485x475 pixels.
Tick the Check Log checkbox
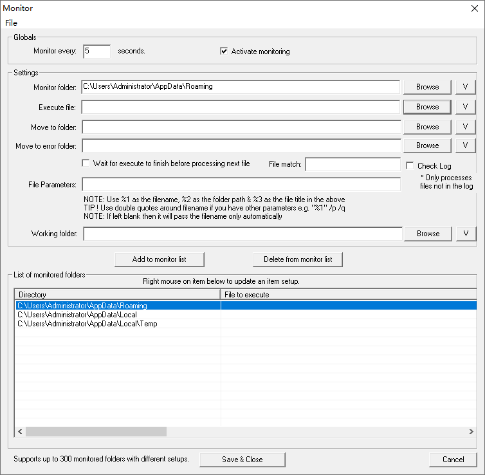tap(410, 166)
